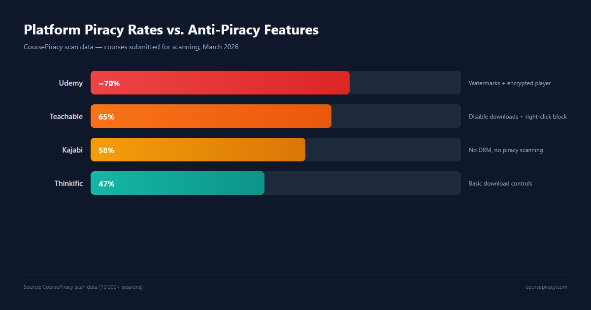The image size is (591, 310).
Task: Click the 58% value on the amber bar
Action: pos(106,151)
